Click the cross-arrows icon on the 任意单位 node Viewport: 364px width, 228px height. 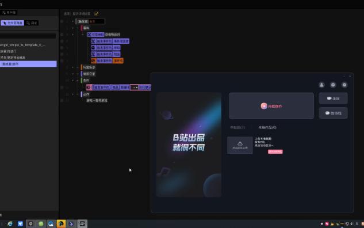point(89,35)
